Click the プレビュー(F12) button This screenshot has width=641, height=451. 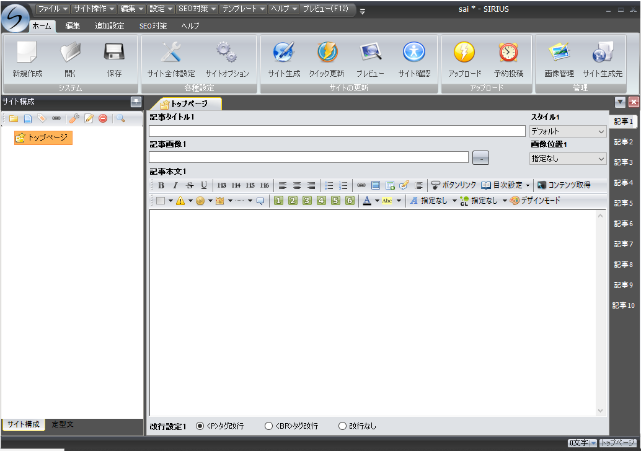(x=326, y=9)
